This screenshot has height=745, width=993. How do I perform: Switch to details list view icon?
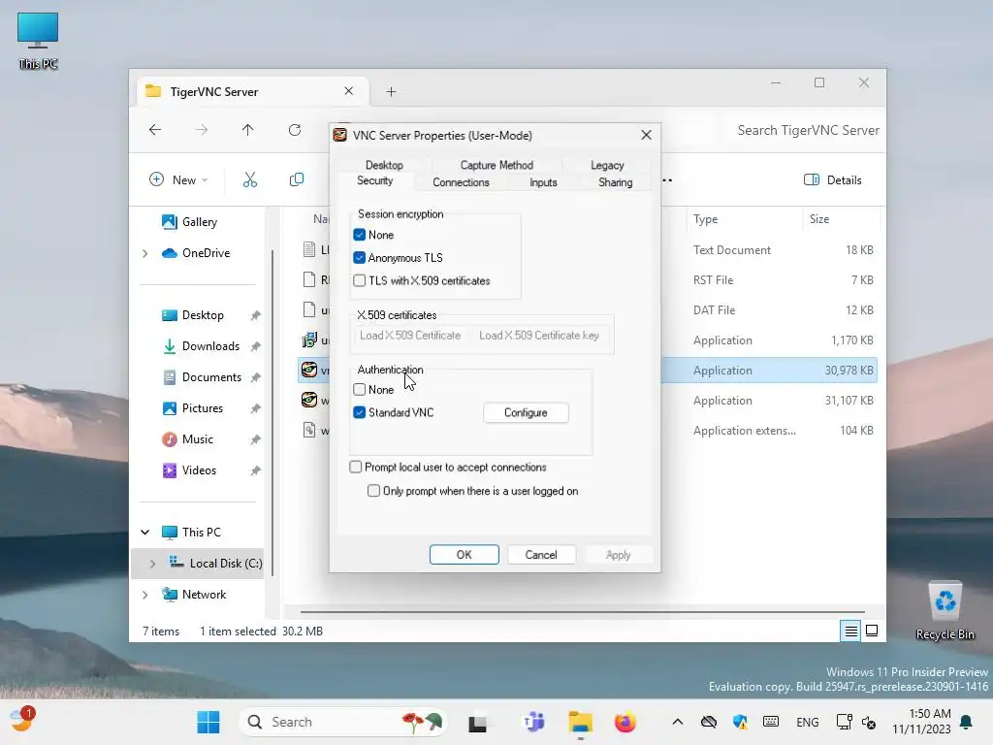[850, 631]
